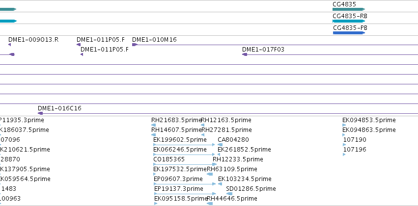The width and height of the screenshot is (418, 206).
Task: Click the DME1-011P05.F upper label
Action: click(101, 40)
